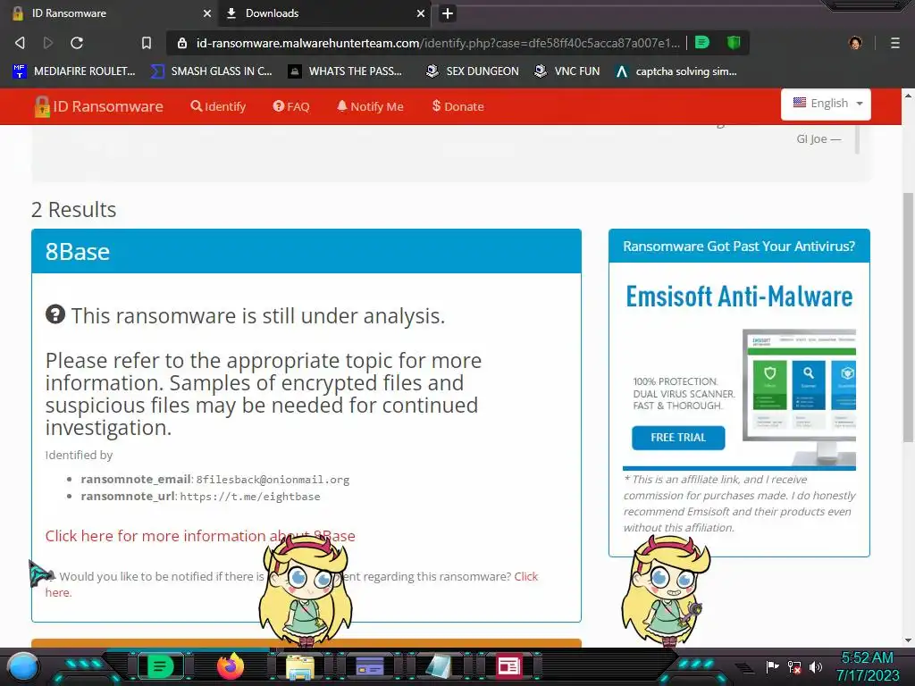This screenshot has width=915, height=686.
Task: Click the Emsisoft Anti-Malware ad title
Action: click(739, 297)
